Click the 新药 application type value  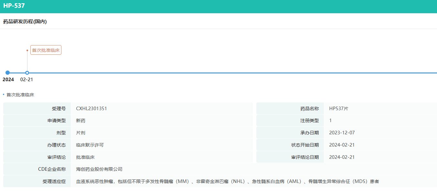(81, 120)
